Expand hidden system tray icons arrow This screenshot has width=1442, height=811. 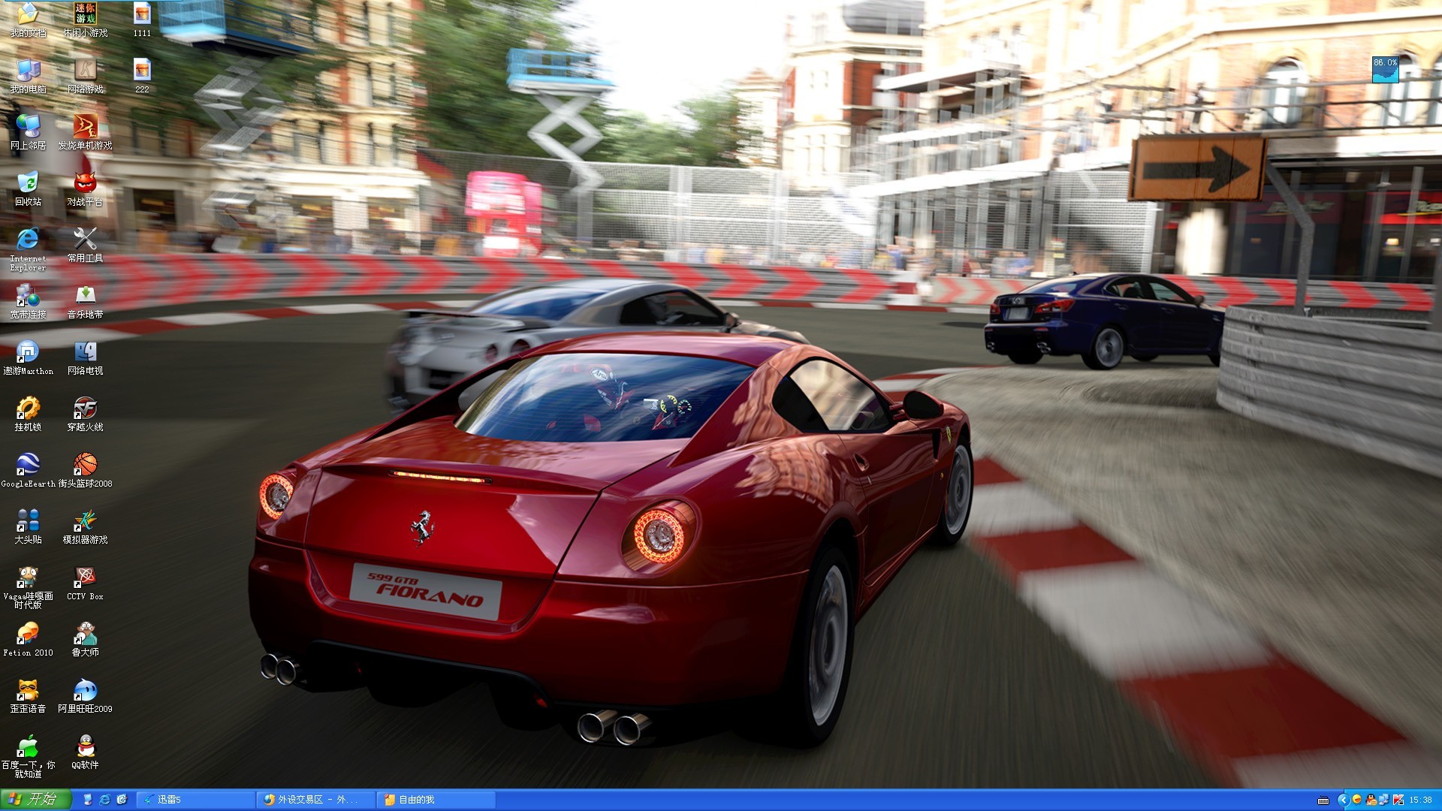(1342, 800)
